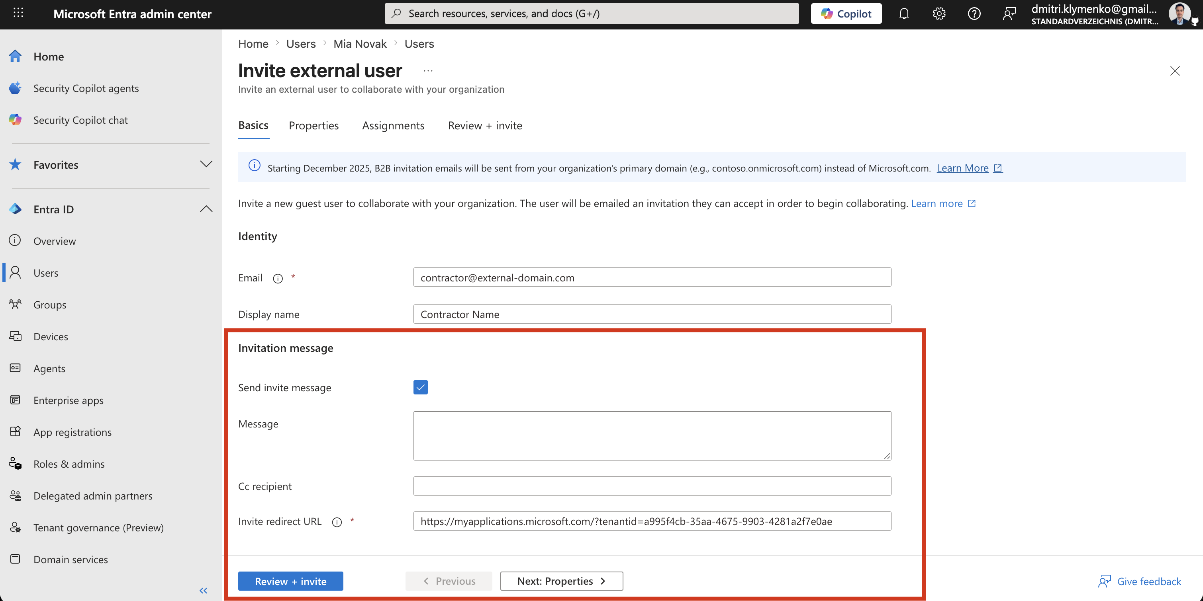Click the Favorites star icon
This screenshot has height=601, width=1203.
[x=16, y=164]
